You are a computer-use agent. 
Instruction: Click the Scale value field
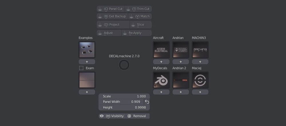124,96
